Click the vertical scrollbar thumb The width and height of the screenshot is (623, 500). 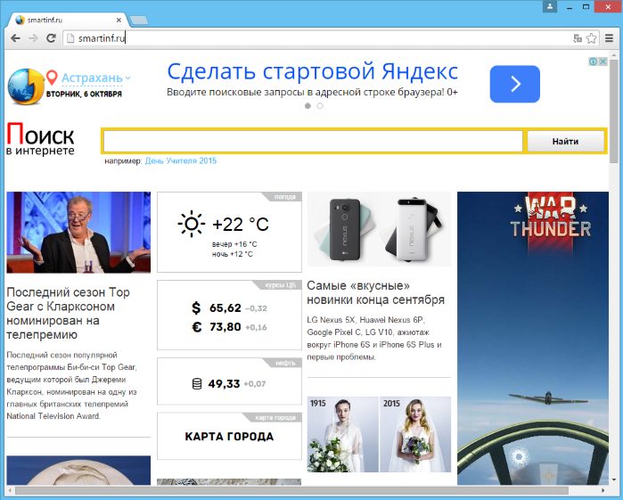pos(614,111)
